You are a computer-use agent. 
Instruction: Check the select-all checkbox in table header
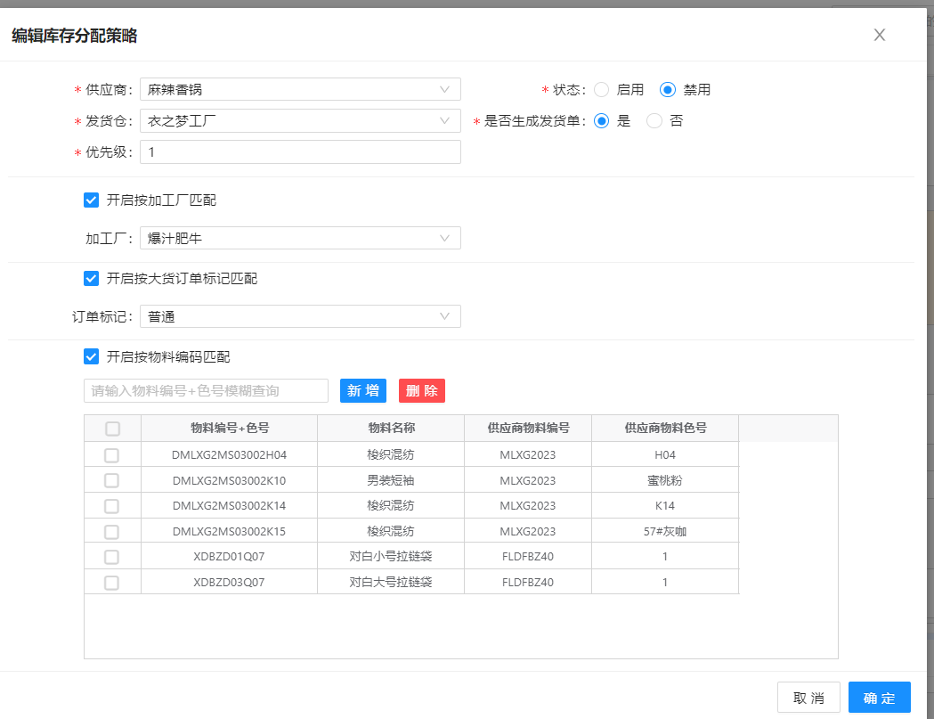(x=112, y=429)
